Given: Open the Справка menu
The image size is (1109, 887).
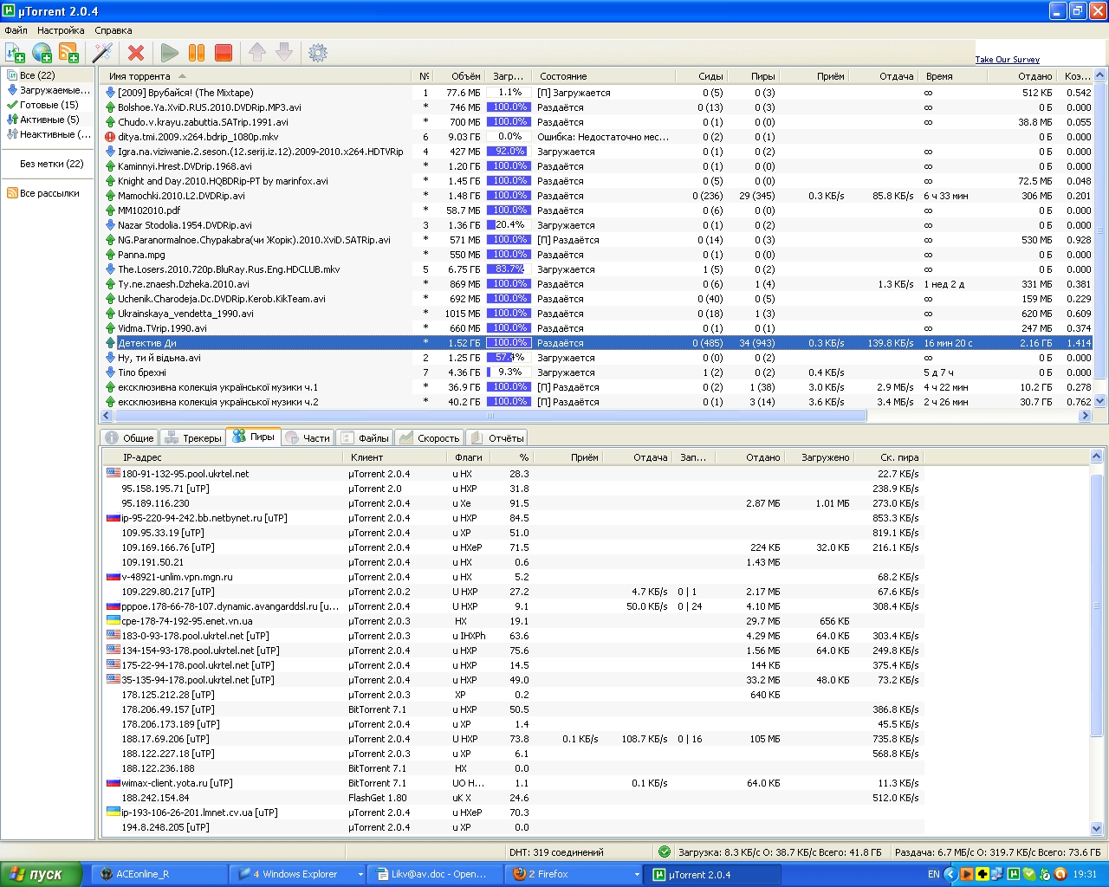Looking at the screenshot, I should coord(113,30).
